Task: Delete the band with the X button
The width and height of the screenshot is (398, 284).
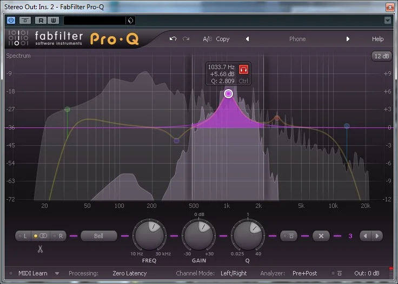Action: point(321,236)
